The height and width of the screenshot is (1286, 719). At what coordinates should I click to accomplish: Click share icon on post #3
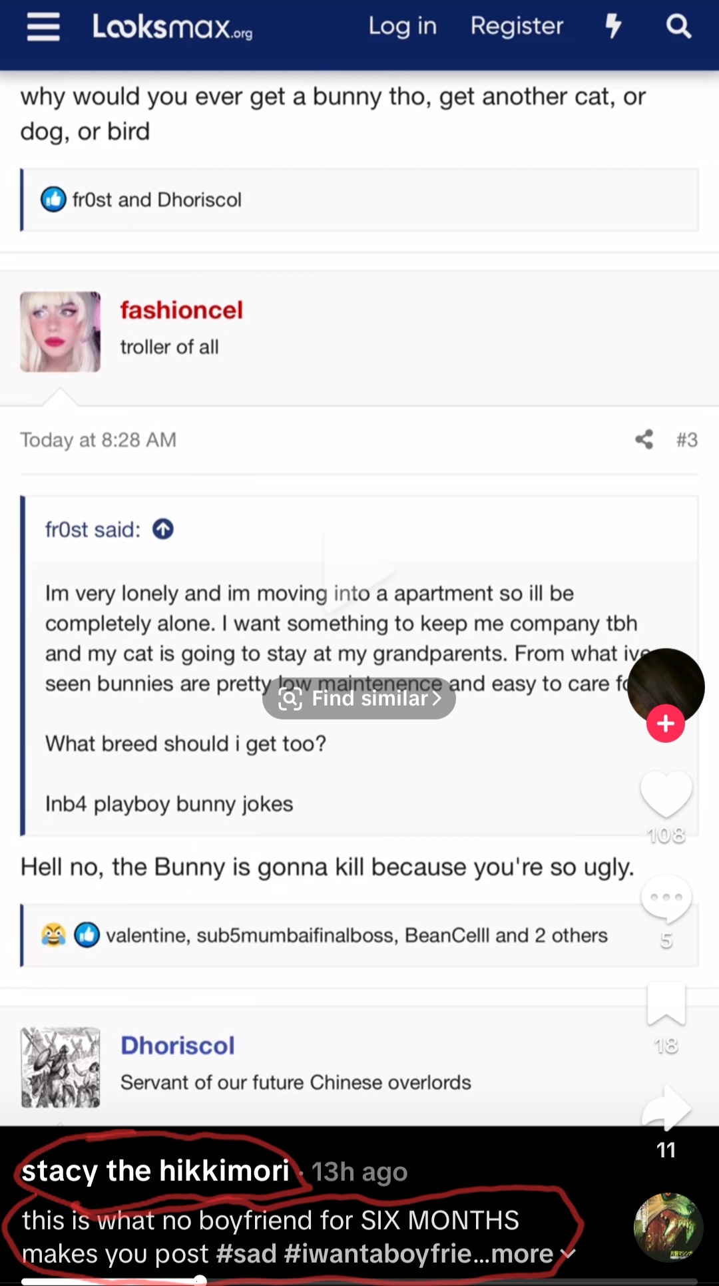pos(644,439)
